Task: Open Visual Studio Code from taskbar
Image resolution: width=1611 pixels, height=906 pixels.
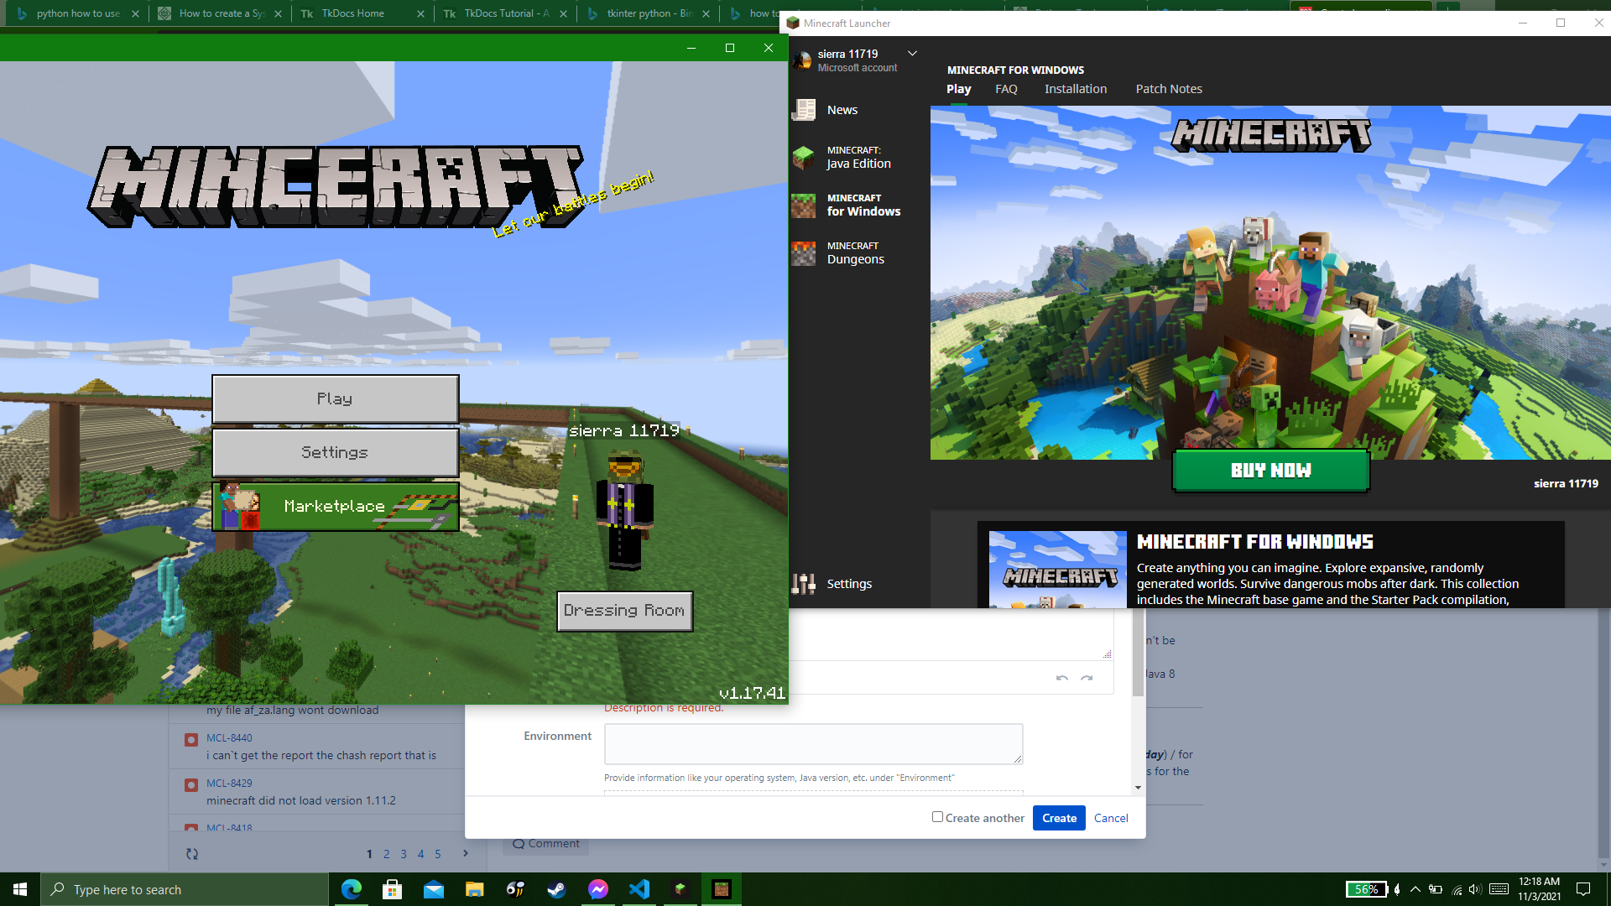Action: pyautogui.click(x=639, y=889)
